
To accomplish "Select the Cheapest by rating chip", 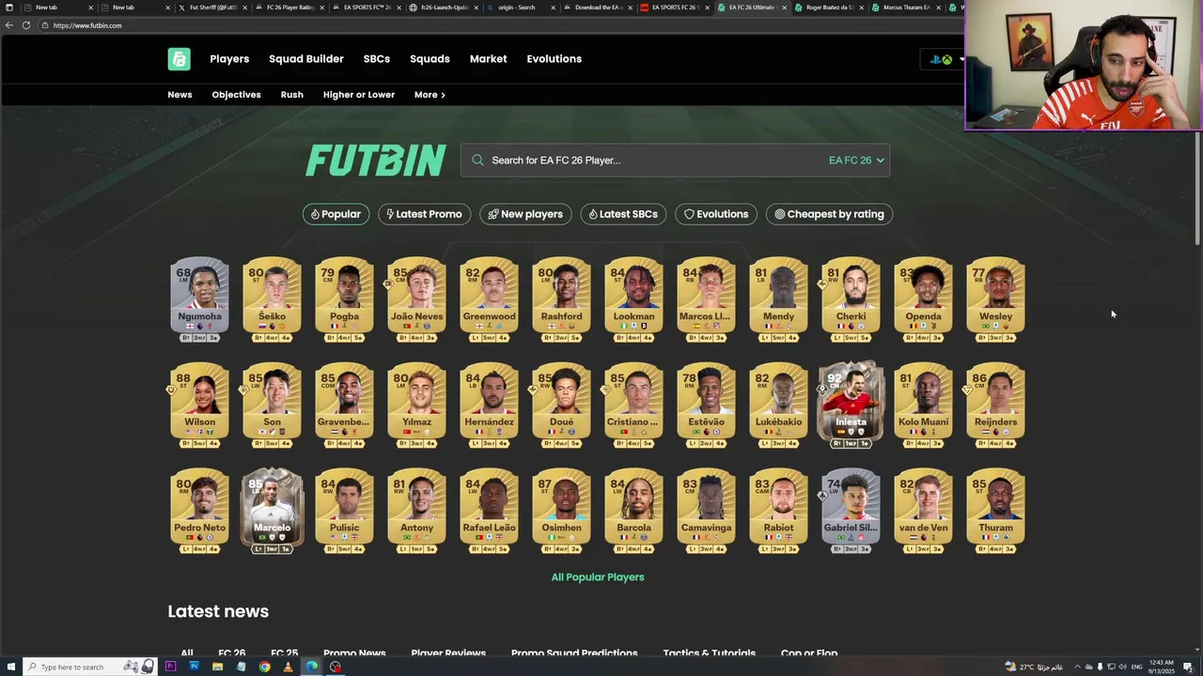I will point(830,214).
